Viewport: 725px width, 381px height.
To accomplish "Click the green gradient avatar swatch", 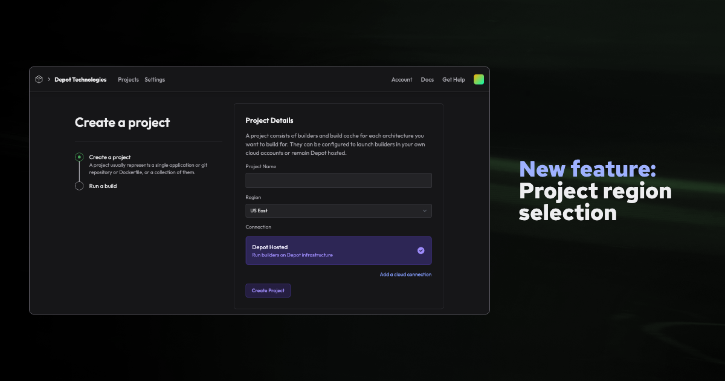I will [x=478, y=79].
